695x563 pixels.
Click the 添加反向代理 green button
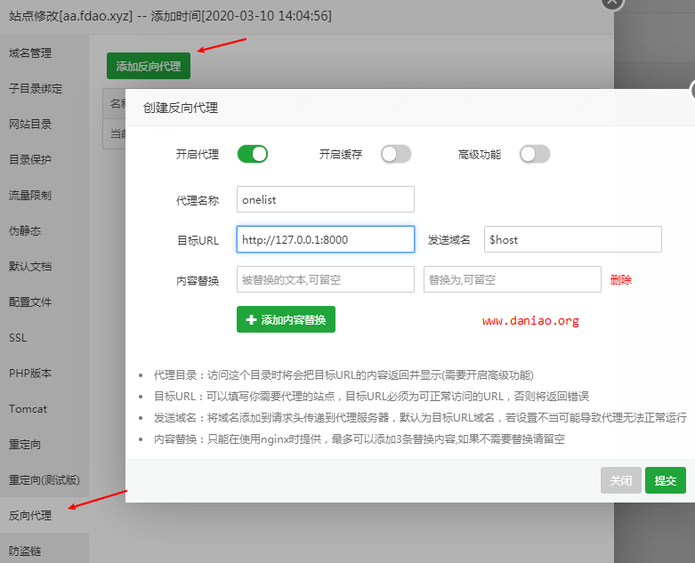point(149,66)
